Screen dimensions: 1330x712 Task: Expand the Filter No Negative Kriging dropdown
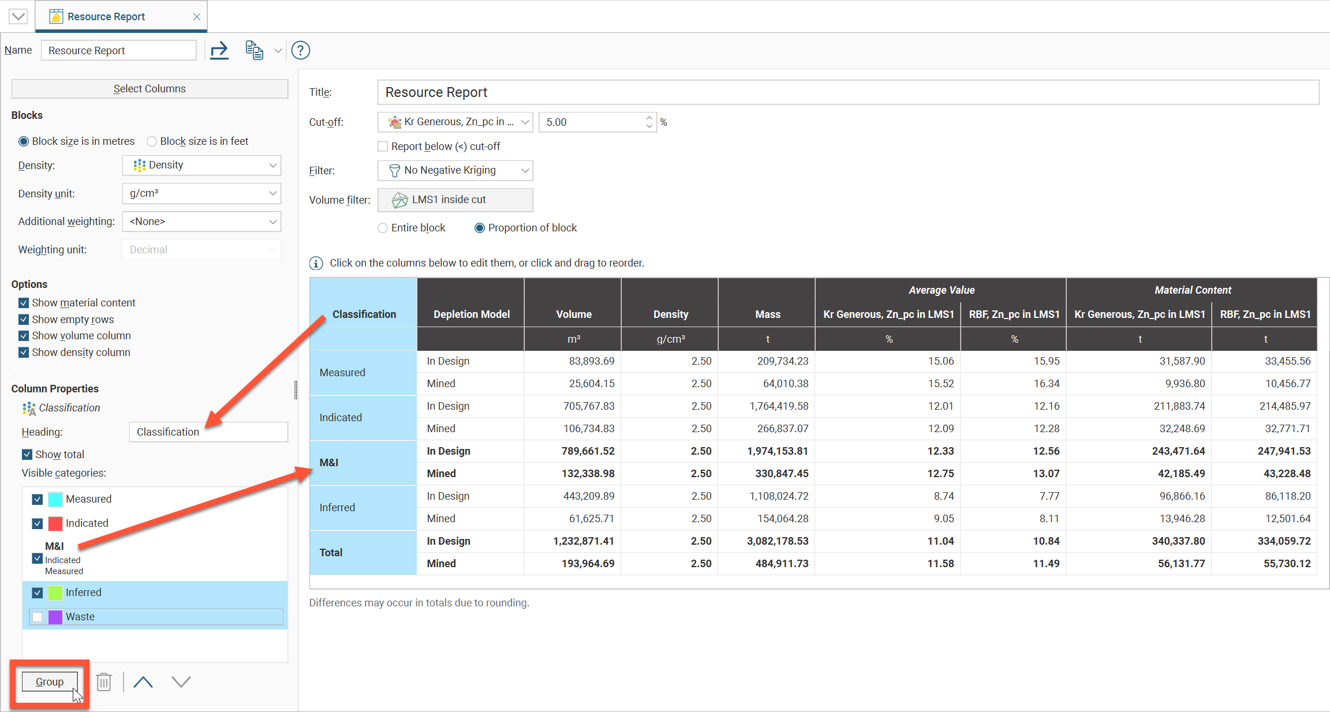455,170
